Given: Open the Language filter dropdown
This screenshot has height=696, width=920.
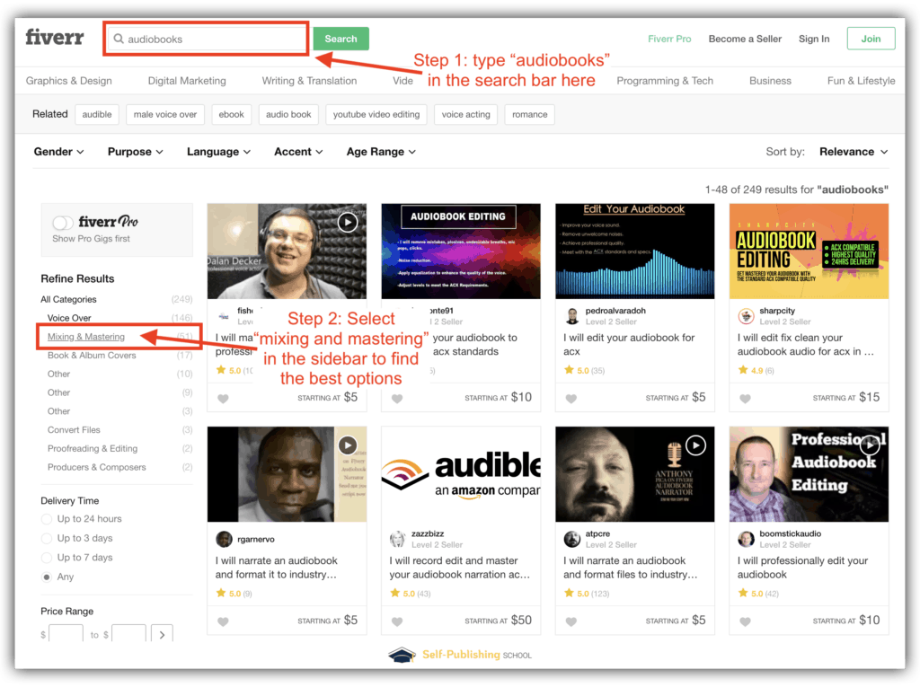Looking at the screenshot, I should point(219,151).
